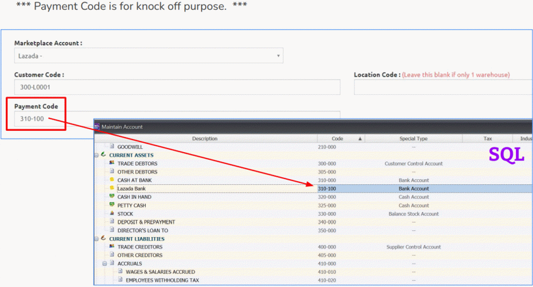The image size is (533, 287).
Task: Sort by the Description column header
Action: pos(205,139)
